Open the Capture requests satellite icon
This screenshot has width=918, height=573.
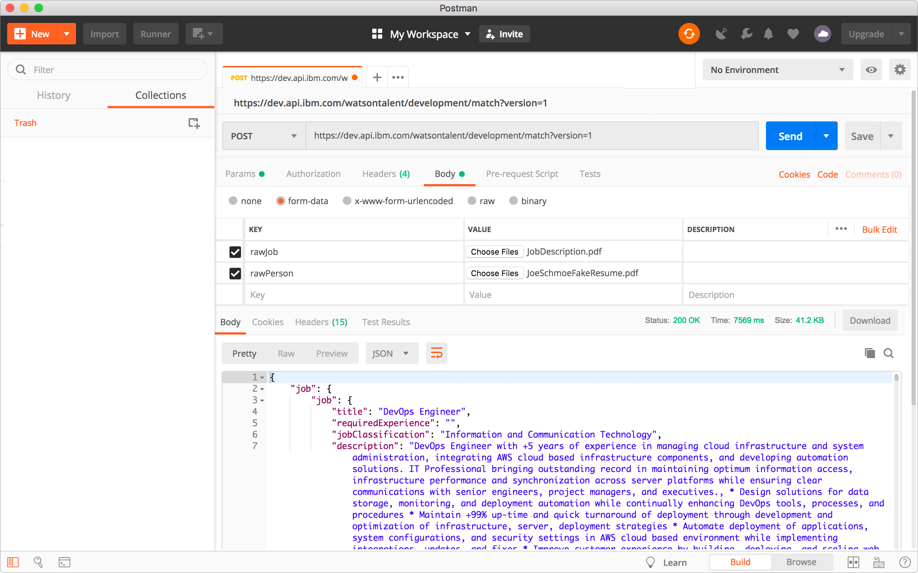pyautogui.click(x=721, y=34)
